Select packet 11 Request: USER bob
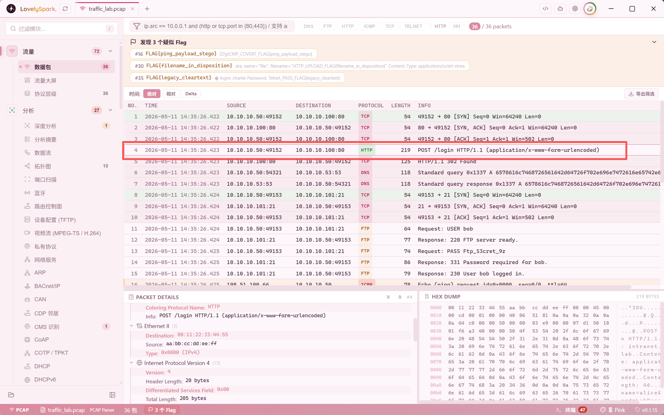Image resolution: width=664 pixels, height=415 pixels. point(392,229)
